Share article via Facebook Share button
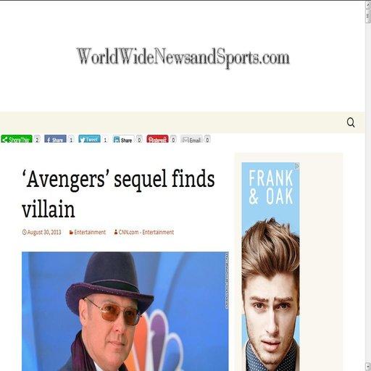Viewport: 371px width, 371px height. click(55, 139)
